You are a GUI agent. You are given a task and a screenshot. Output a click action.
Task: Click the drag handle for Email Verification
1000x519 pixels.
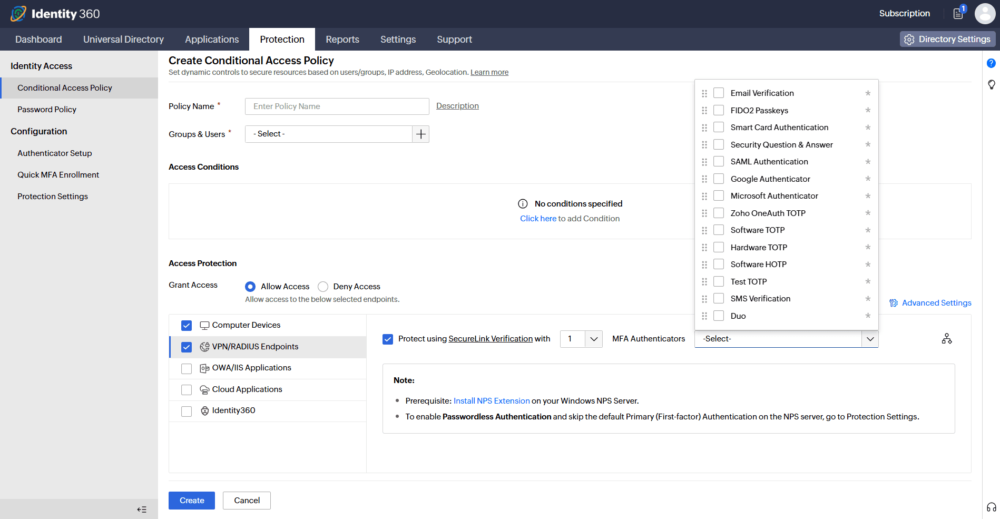click(x=704, y=93)
